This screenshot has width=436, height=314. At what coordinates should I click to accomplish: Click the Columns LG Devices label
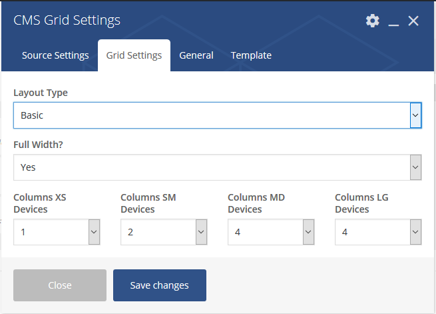(361, 203)
